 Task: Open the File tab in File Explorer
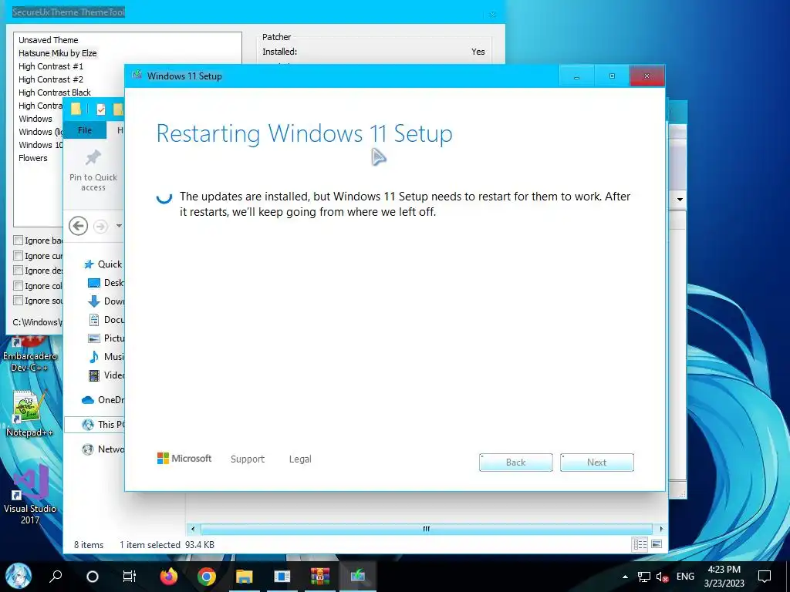point(85,129)
